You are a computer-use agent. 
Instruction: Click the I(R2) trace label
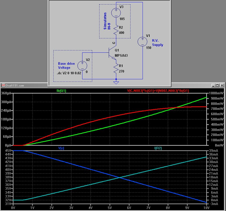tap(158, 148)
